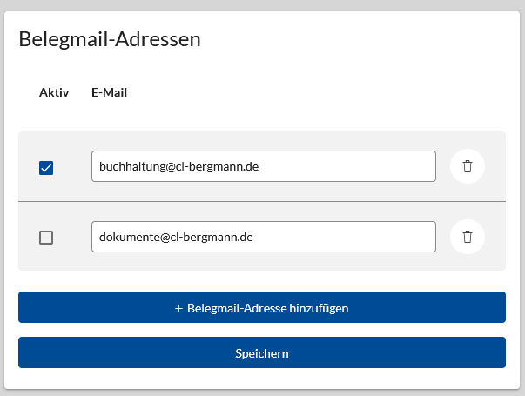Viewport: 525px width, 396px height.
Task: Click the Belegmail-Adresse hinzufügen button
Action: point(262,307)
